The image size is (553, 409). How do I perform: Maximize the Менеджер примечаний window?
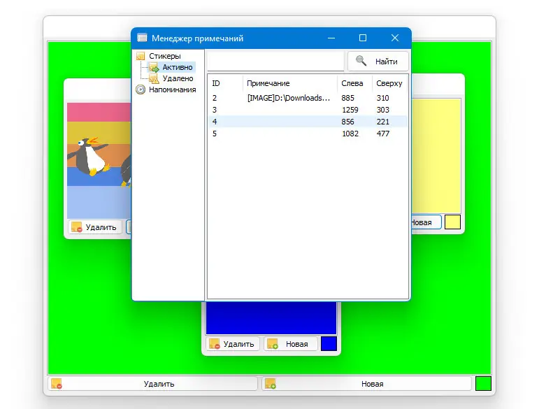pyautogui.click(x=363, y=38)
